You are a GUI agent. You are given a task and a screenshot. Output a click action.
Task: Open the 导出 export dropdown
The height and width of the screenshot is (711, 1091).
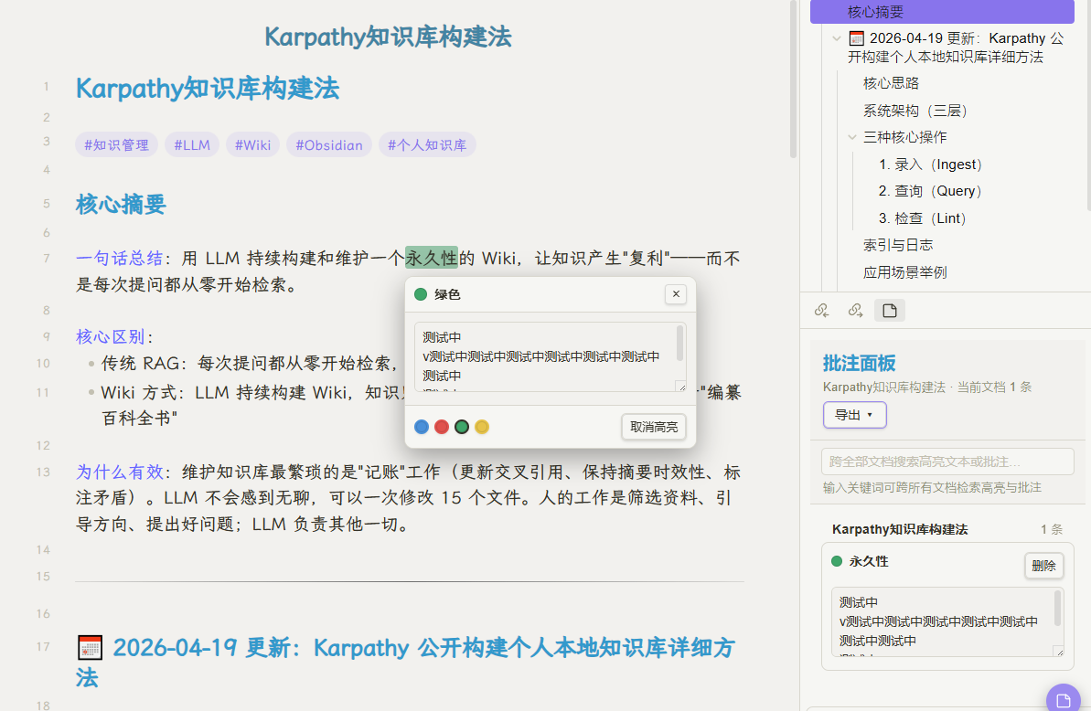tap(854, 415)
